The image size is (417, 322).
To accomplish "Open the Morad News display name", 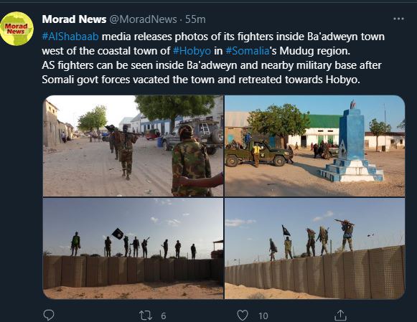I will 74,19.
